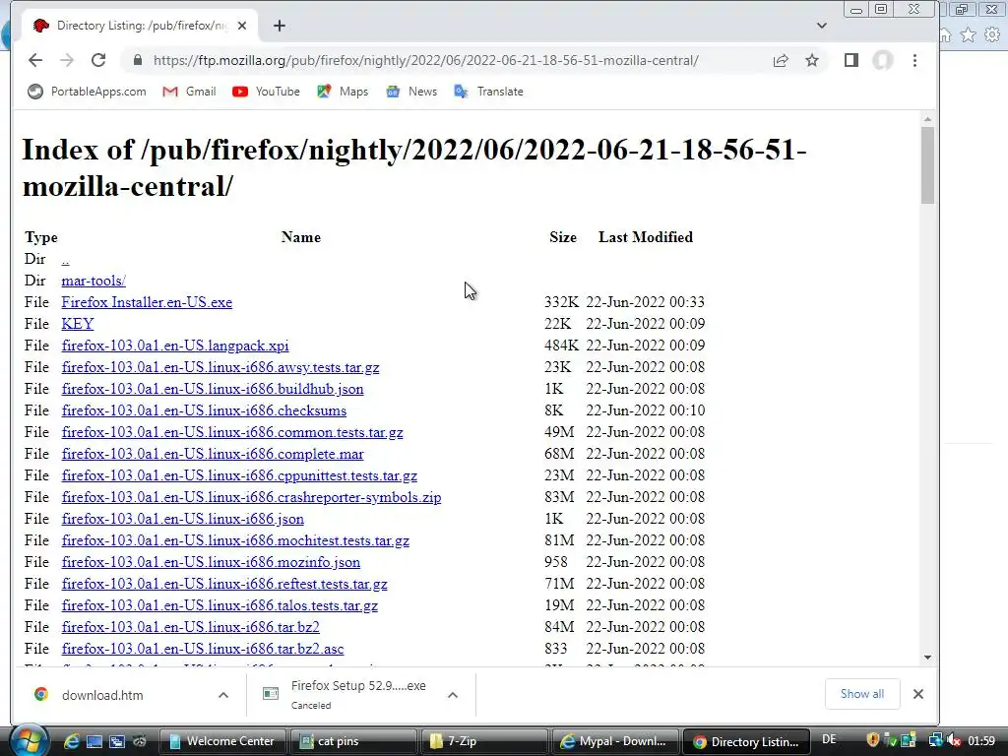Open linux-i686.tar.bz2.asc signature
The width and height of the screenshot is (1008, 756).
203,649
